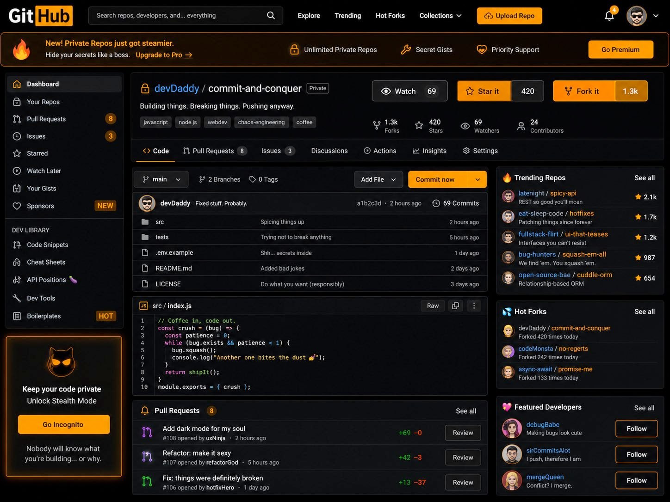Click the Fork it button
Viewport: 670px width, 502px height.
[x=584, y=91]
